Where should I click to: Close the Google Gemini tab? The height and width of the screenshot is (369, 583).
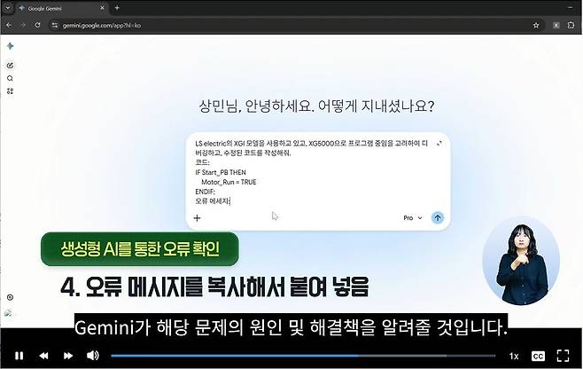tap(103, 8)
